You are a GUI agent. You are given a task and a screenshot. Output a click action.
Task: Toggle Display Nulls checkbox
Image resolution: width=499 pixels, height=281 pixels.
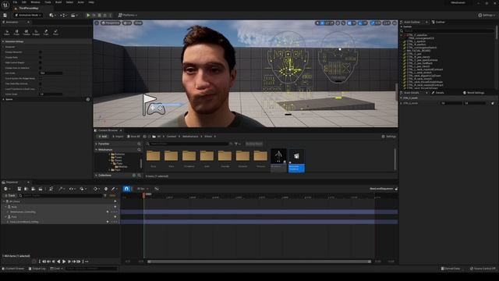[x=41, y=57]
